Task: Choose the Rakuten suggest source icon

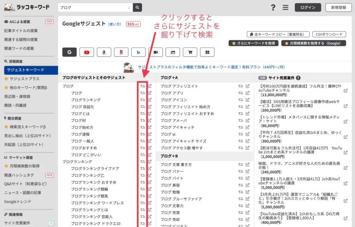Action: tap(121, 52)
